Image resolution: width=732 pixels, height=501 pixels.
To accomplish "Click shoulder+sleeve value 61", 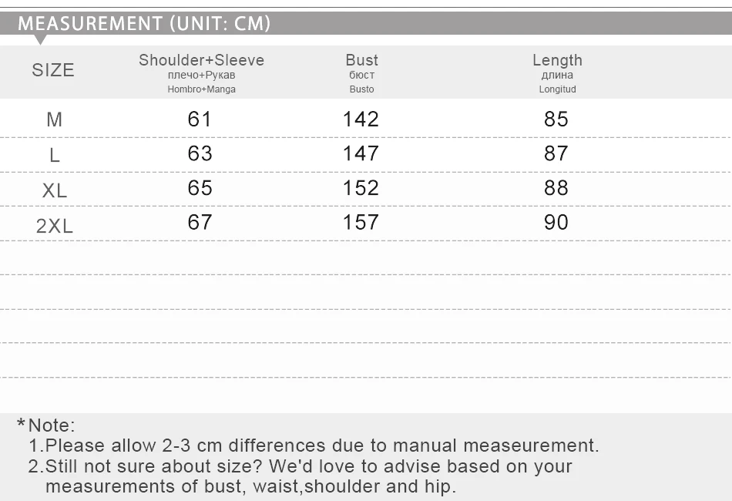I will (200, 119).
